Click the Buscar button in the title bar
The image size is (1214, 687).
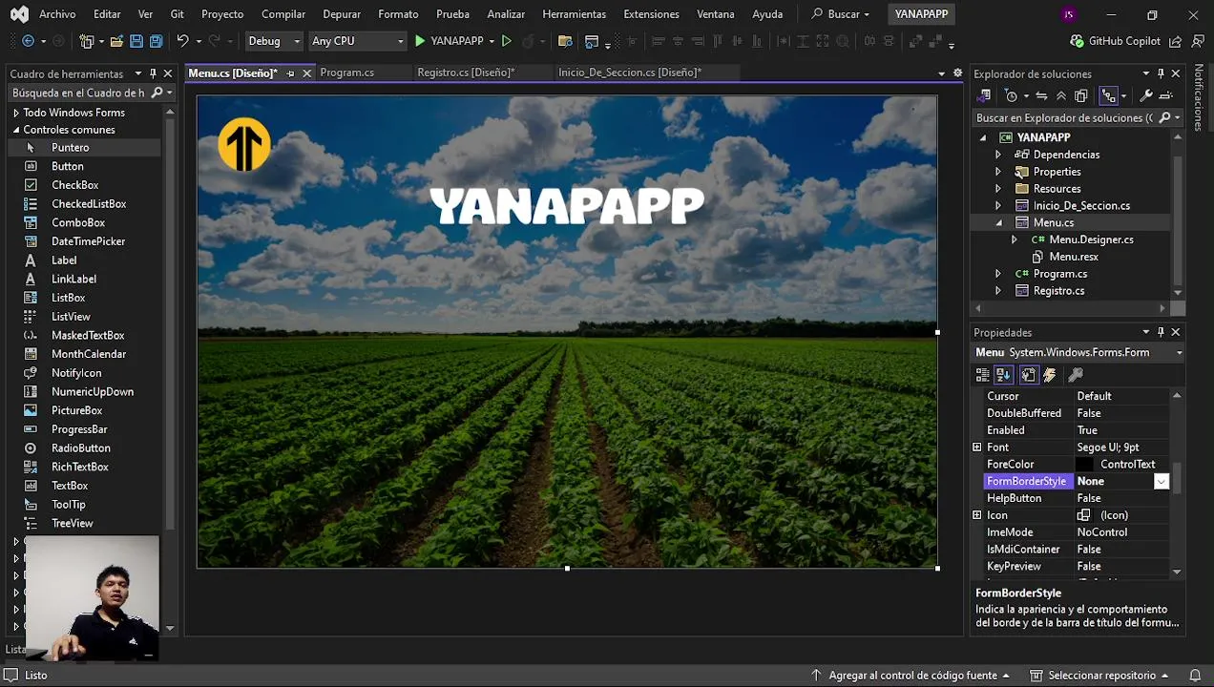(x=840, y=14)
